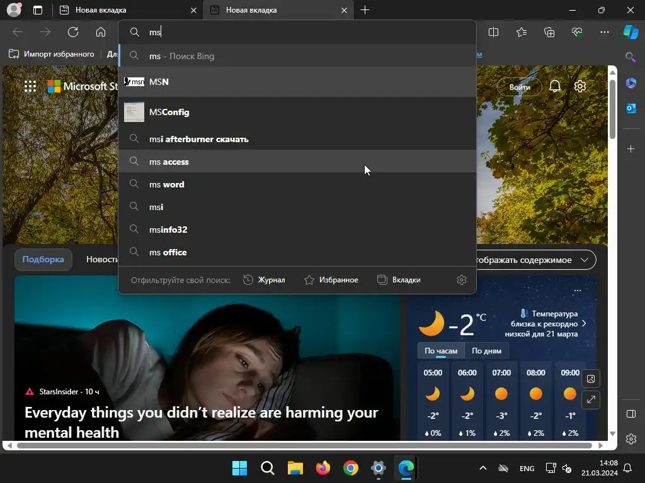645x483 pixels.
Task: Filter search by Избранное
Action: (331, 280)
